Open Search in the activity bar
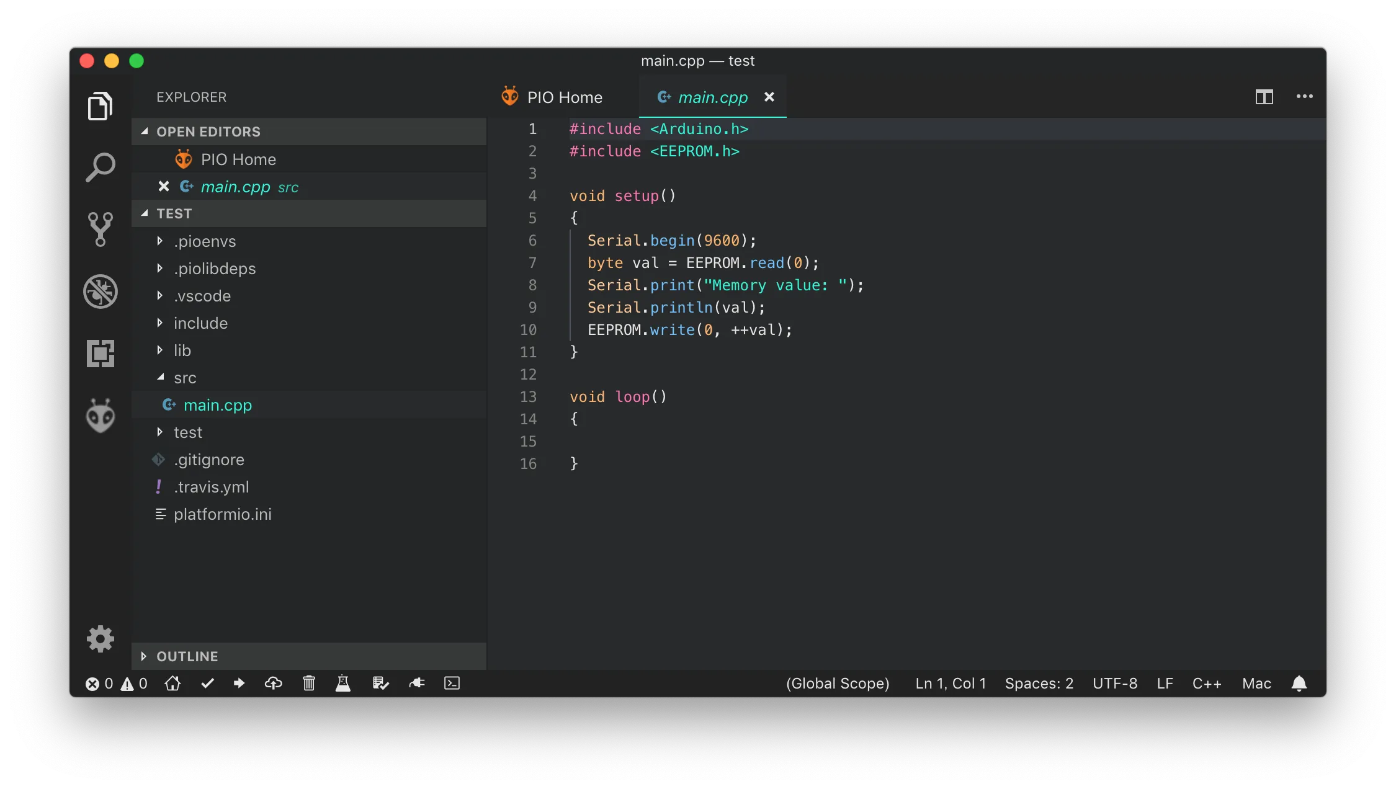The image size is (1396, 789). coord(100,166)
